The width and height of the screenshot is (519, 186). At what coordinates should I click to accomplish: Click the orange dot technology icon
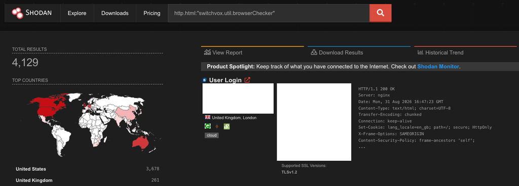pyautogui.click(x=217, y=126)
